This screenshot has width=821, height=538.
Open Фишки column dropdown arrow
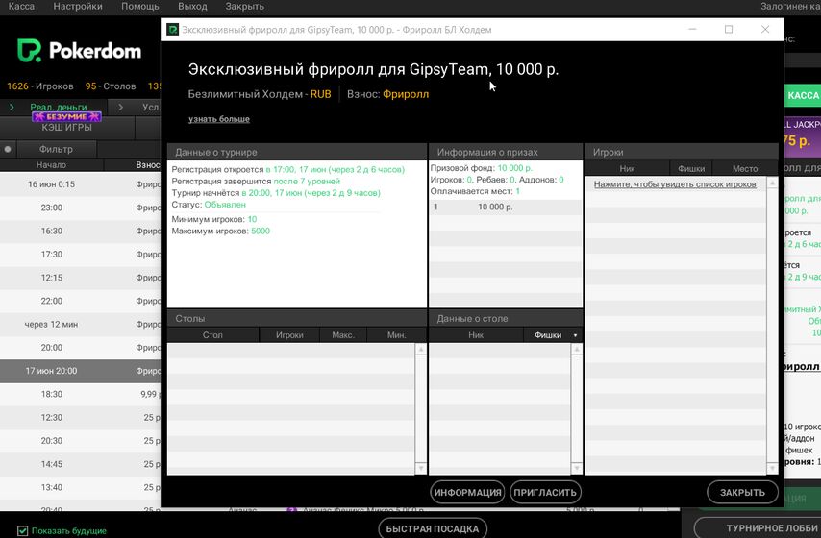click(575, 335)
